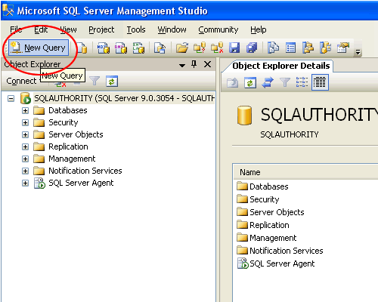
Task: Select Databases folder in Object Explorer tree
Action: pos(68,110)
